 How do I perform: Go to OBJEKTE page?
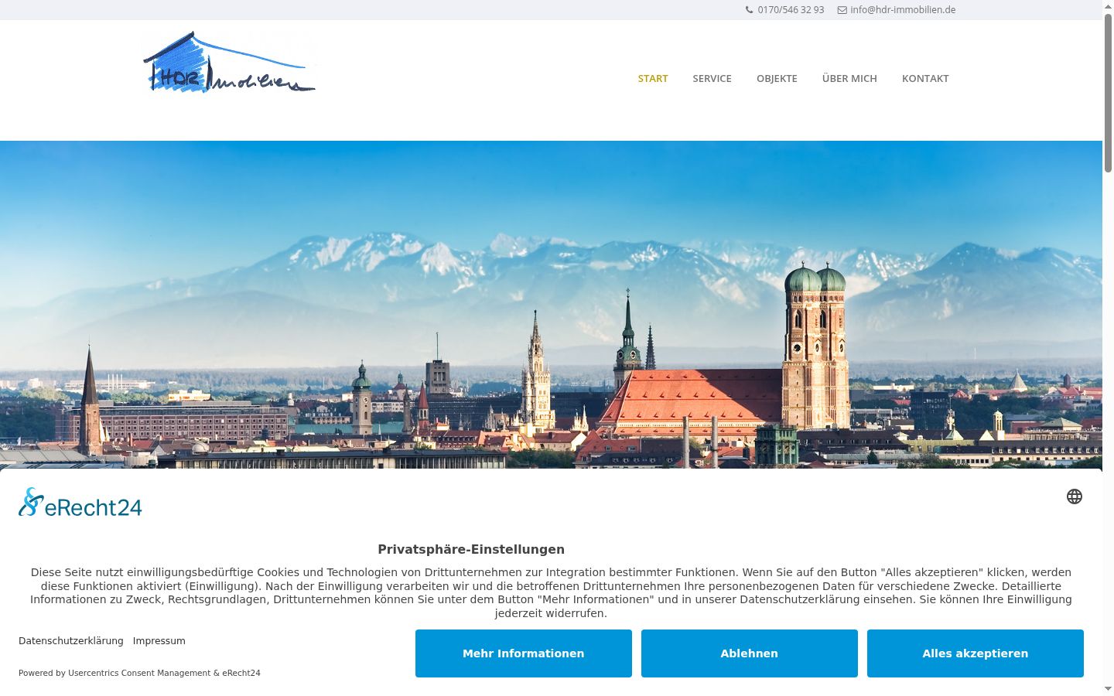click(x=777, y=78)
